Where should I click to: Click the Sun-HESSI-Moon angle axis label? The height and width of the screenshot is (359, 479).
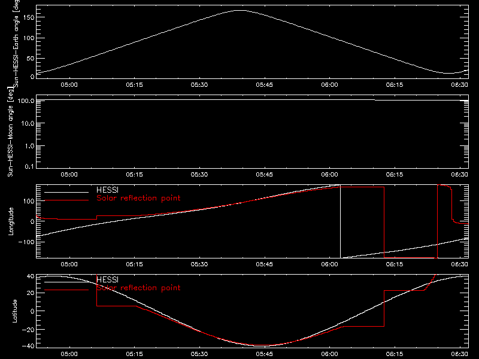click(10, 132)
